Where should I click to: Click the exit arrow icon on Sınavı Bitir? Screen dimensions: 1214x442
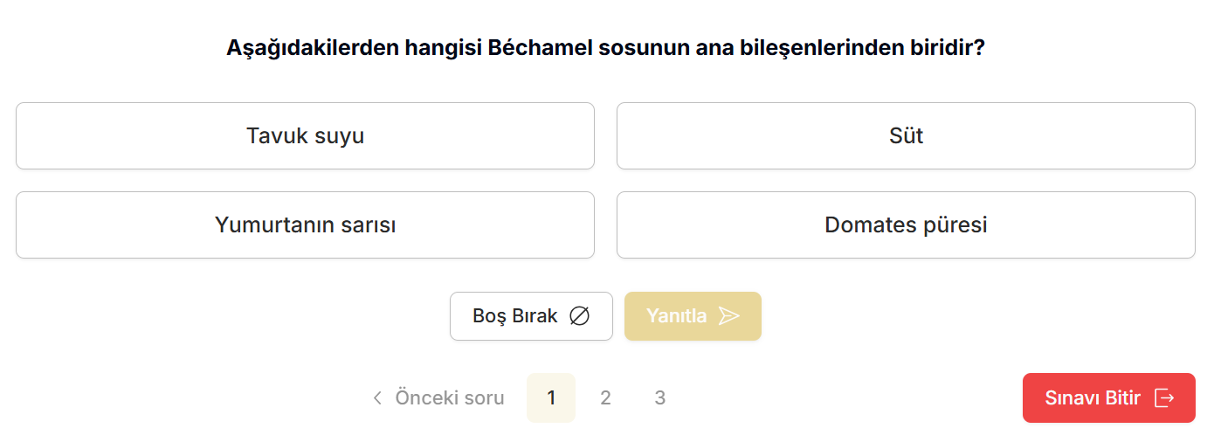click(1164, 398)
